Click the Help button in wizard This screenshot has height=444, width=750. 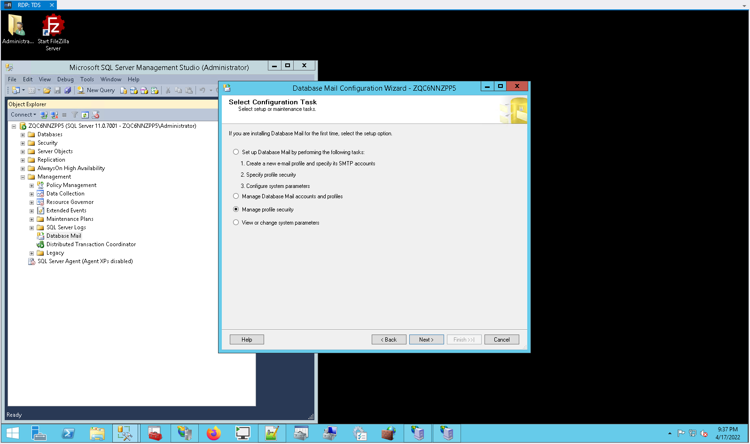247,340
